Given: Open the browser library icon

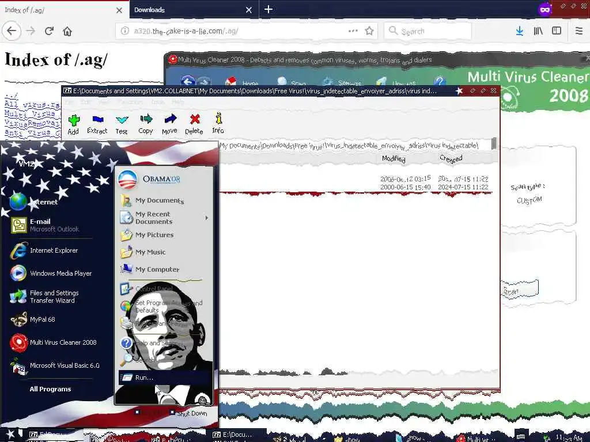Looking at the screenshot, I should [x=538, y=31].
